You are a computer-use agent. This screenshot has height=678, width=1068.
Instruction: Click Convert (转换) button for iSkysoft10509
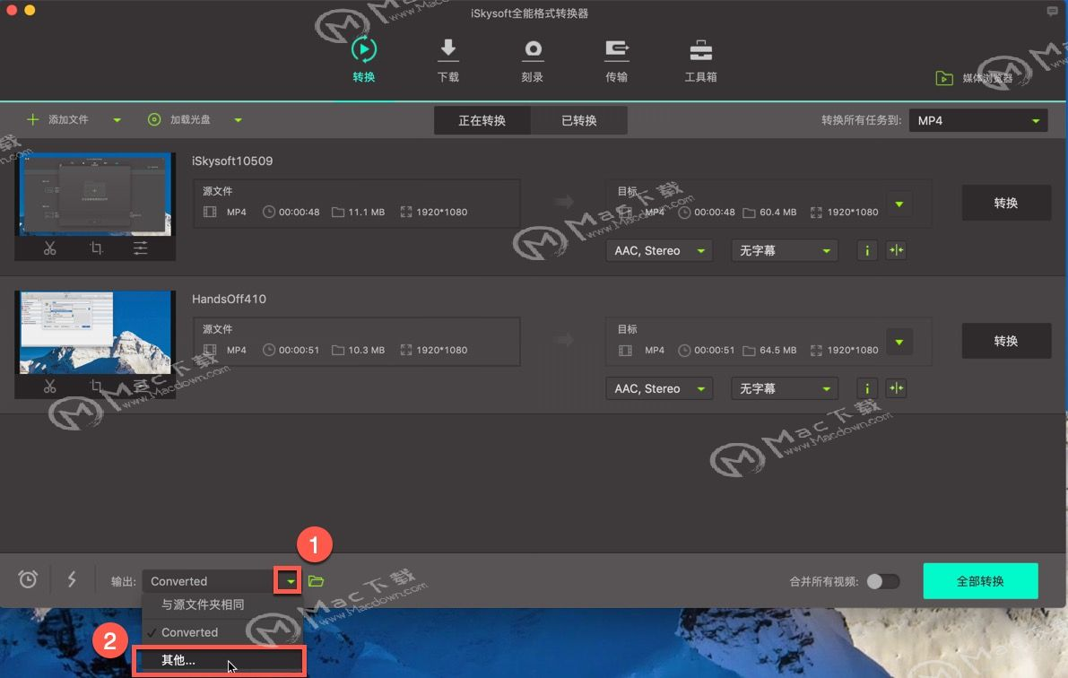click(x=1006, y=203)
